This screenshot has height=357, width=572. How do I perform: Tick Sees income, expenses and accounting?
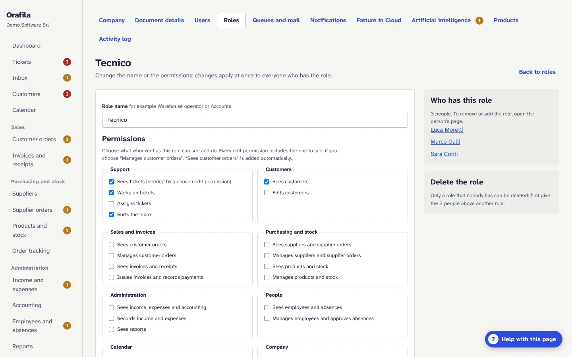coord(112,307)
